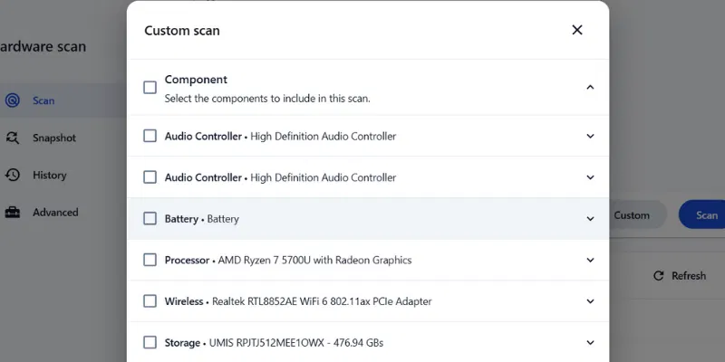This screenshot has width=725, height=362.
Task: Go to the Advanced section label
Action: pyautogui.click(x=55, y=213)
